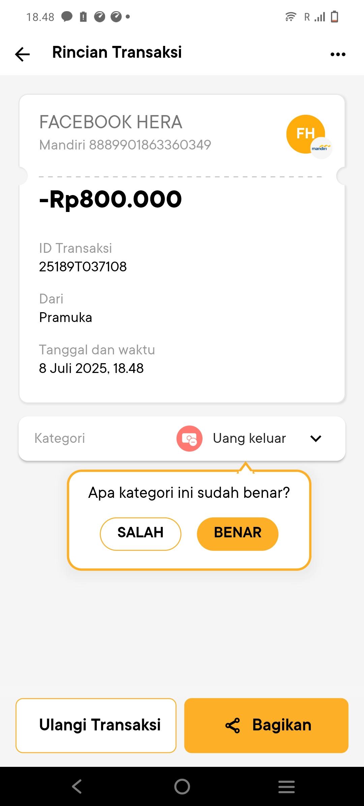Screen dimensions: 364x806
Task: Tap the Bagikan share button
Action: click(266, 725)
